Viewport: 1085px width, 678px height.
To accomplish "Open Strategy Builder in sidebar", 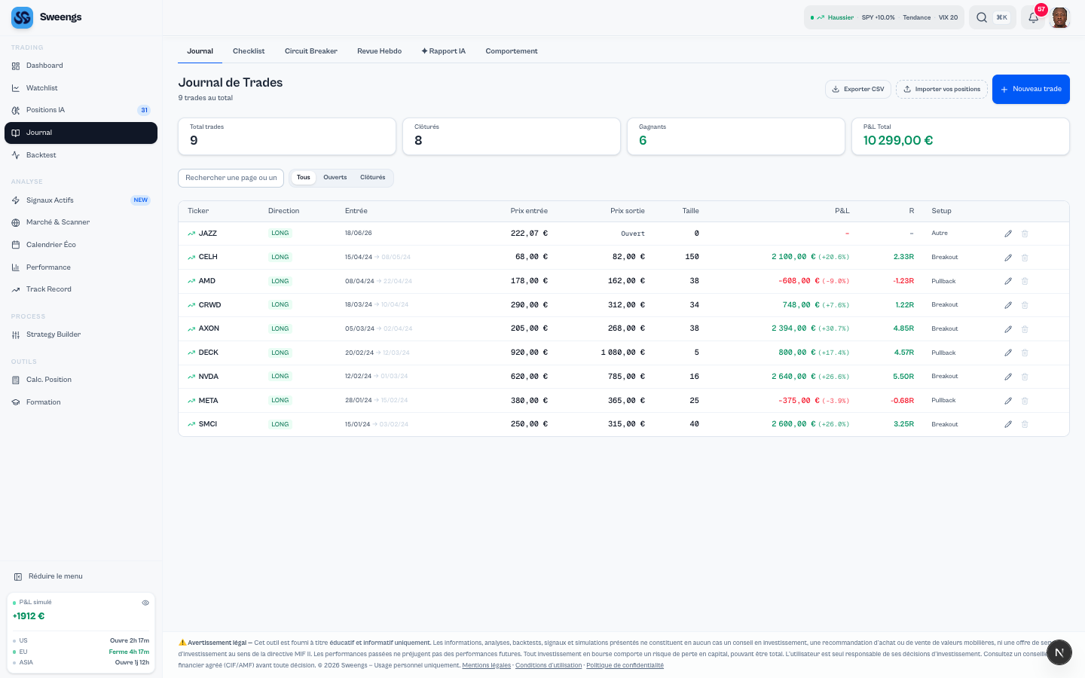I will [81, 334].
